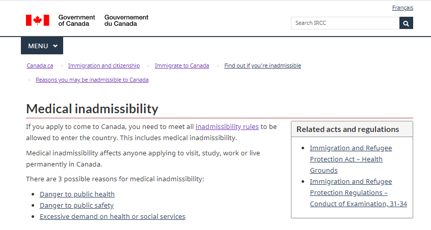The image size is (431, 230).
Task: Open the Canada.ca breadcrumb link
Action: [x=40, y=65]
